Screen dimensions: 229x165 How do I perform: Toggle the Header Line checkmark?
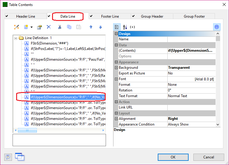pyautogui.click(x=7, y=16)
